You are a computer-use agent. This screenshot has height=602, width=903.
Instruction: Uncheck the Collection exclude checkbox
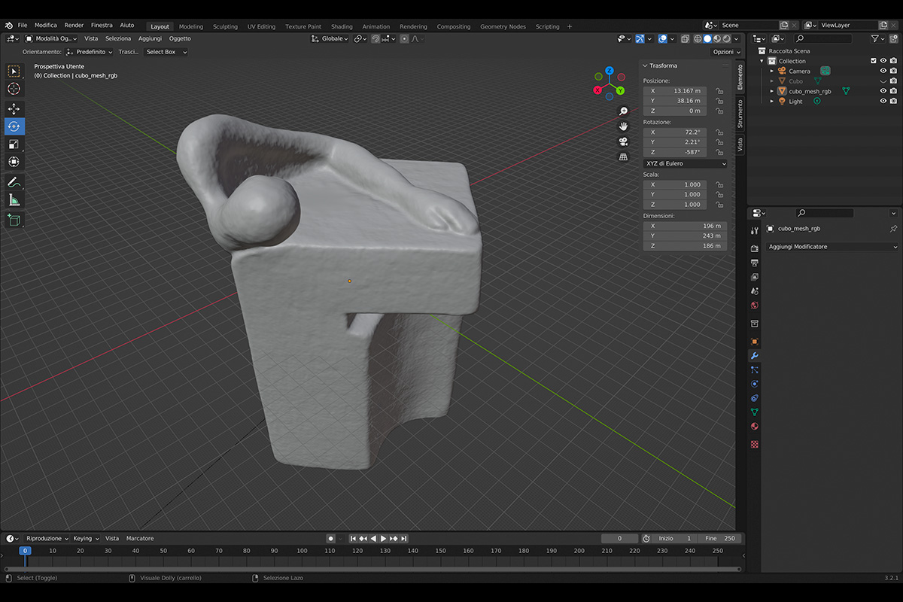(874, 61)
